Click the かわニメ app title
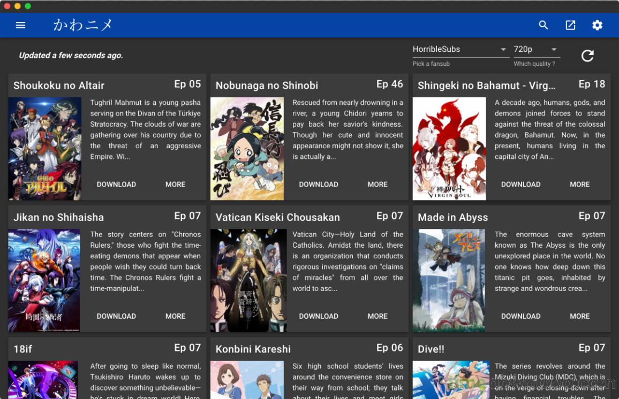The image size is (619, 399). pos(83,25)
